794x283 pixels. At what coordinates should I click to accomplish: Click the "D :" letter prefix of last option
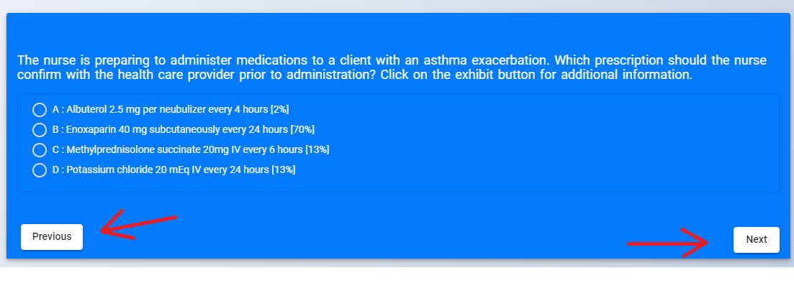pyautogui.click(x=58, y=170)
